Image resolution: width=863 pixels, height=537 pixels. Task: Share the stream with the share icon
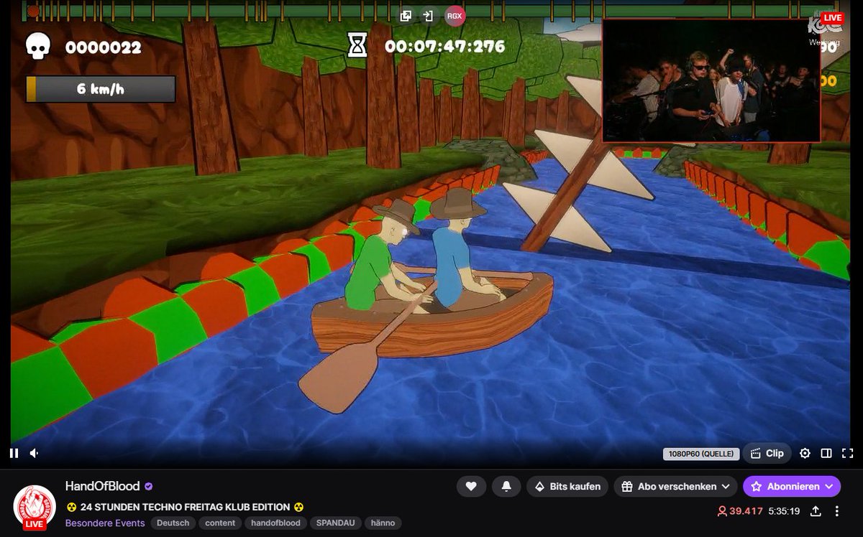816,511
